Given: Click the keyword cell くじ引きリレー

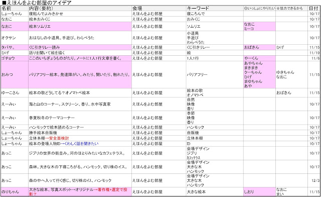Looking at the screenshot, I should tap(215, 47).
